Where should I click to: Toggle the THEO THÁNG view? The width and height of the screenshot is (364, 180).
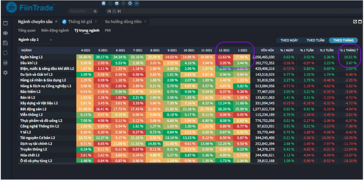343,40
